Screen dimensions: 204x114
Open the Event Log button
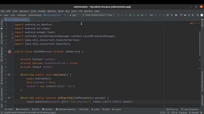(172, 109)
